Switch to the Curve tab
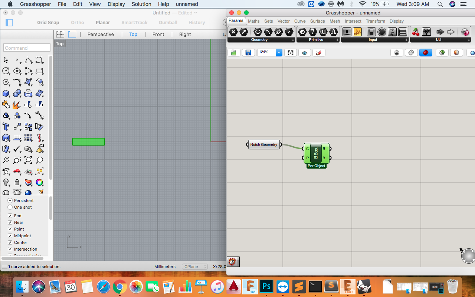Screen dimensions: 475x297 (x=300, y=21)
